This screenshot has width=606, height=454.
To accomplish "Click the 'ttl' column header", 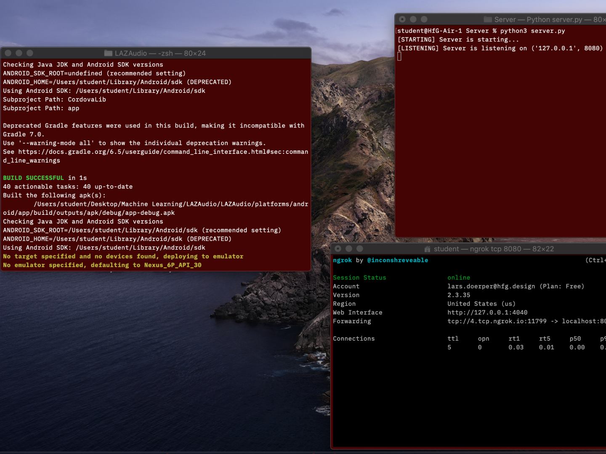I will click(453, 338).
